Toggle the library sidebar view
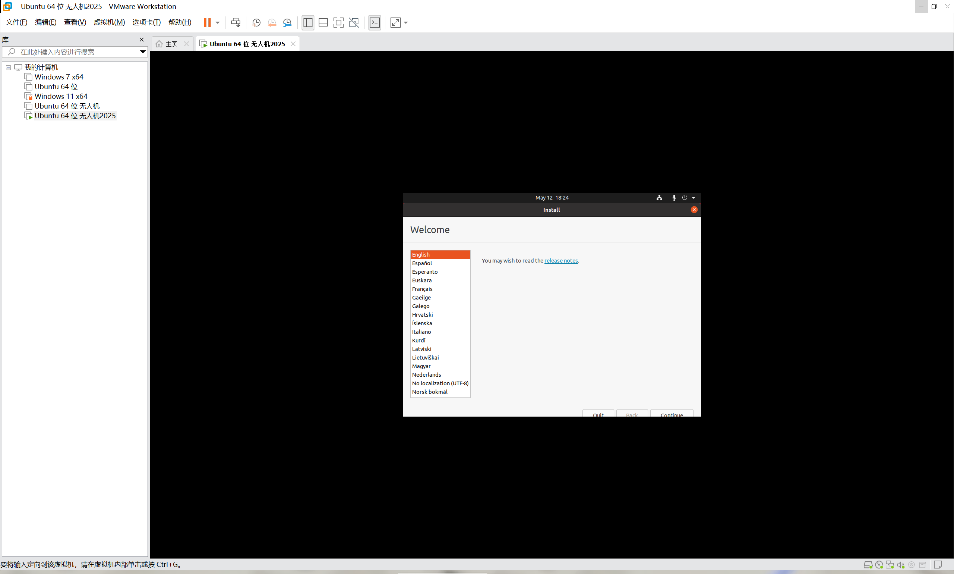Image resolution: width=954 pixels, height=574 pixels. (x=308, y=22)
